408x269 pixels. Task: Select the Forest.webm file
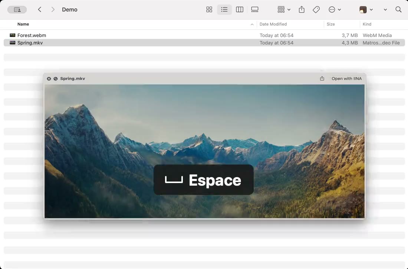(204, 35)
